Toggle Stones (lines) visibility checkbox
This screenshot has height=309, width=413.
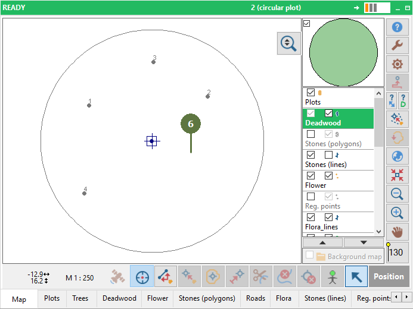tap(311, 155)
